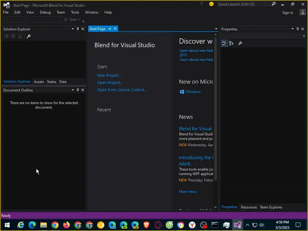Open the Help menu
The width and height of the screenshot is (308, 231).
pos(108,12)
